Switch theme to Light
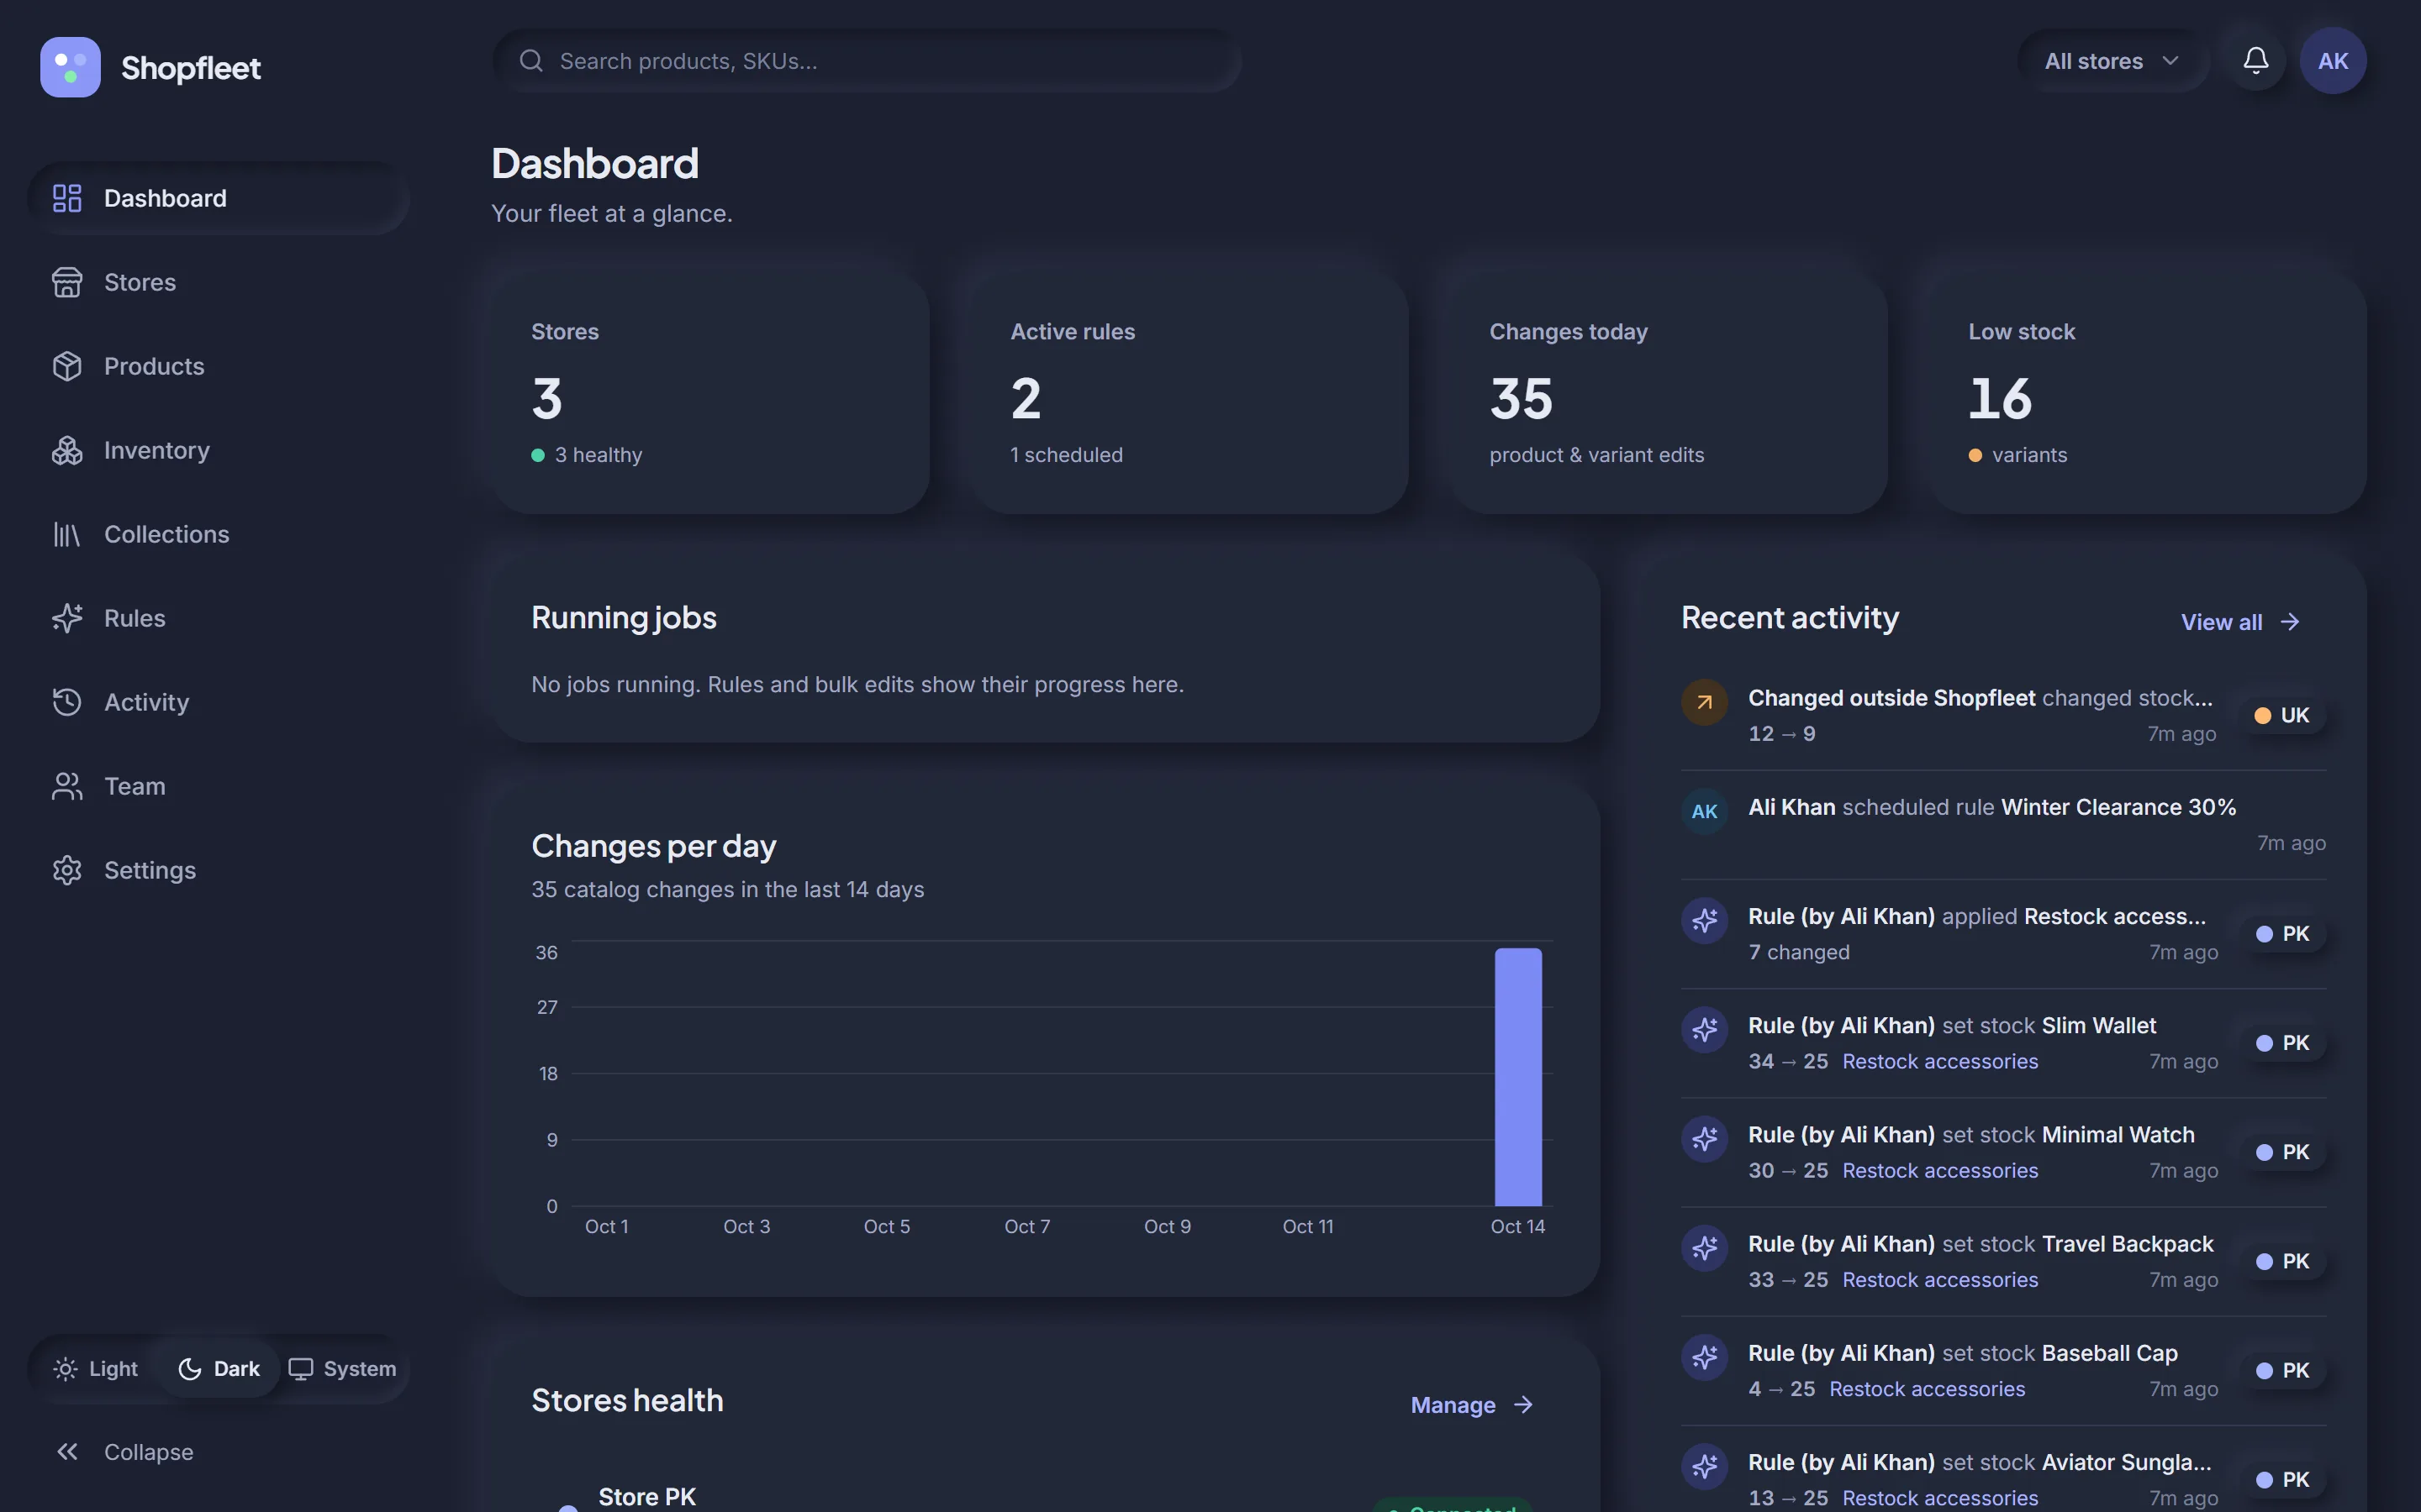Screen dimensions: 2421x1512 pyautogui.click(x=96, y=1368)
